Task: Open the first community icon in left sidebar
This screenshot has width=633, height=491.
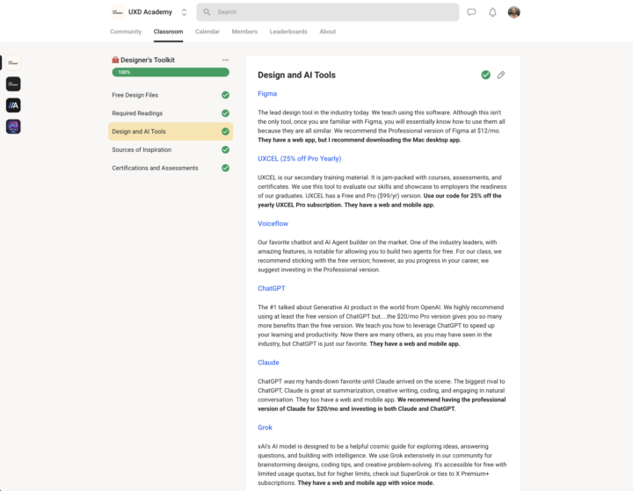Action: tap(13, 62)
